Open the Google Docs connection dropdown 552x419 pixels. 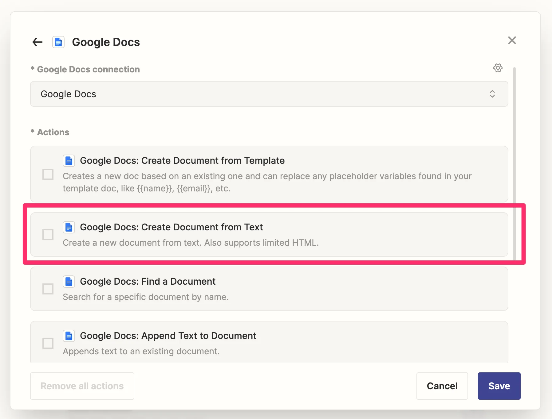pos(269,94)
